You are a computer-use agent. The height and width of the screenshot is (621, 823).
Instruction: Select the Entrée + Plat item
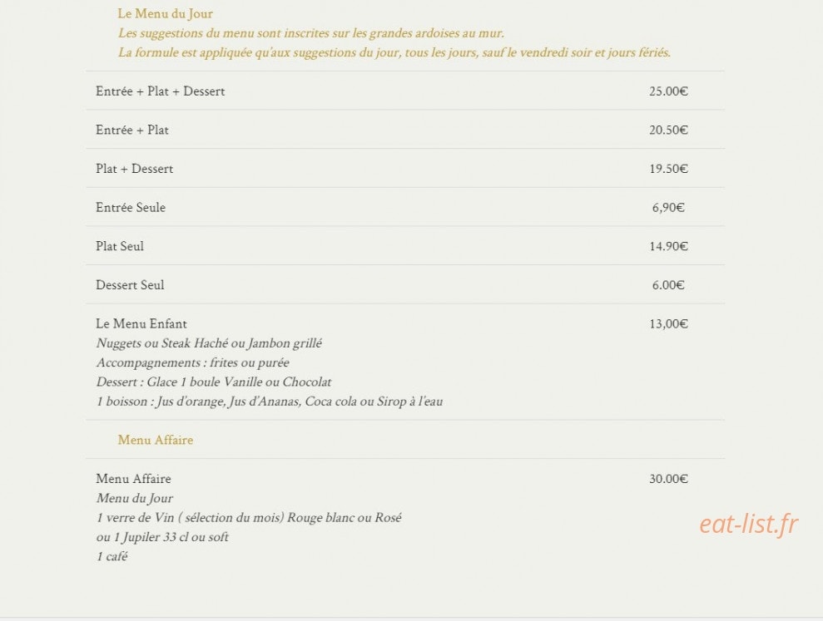click(131, 130)
